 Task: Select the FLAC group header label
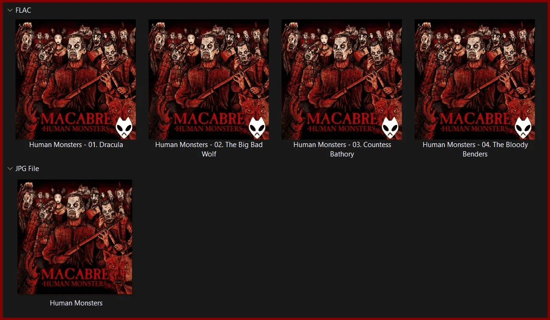(x=23, y=10)
